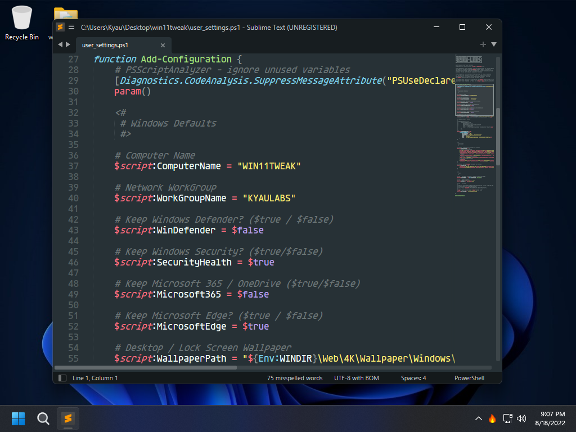The image size is (576, 432).
Task: Click the flame tray icon
Action: [492, 418]
